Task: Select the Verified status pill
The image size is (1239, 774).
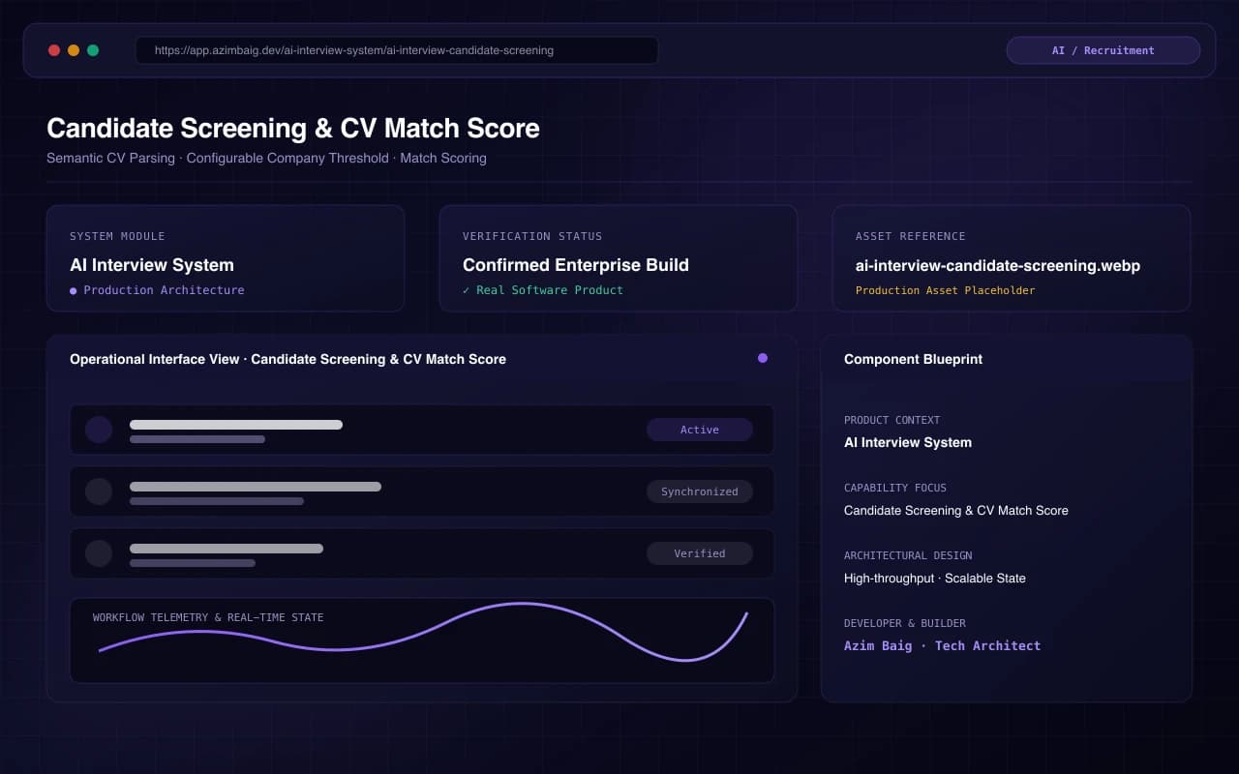Action: pos(700,553)
